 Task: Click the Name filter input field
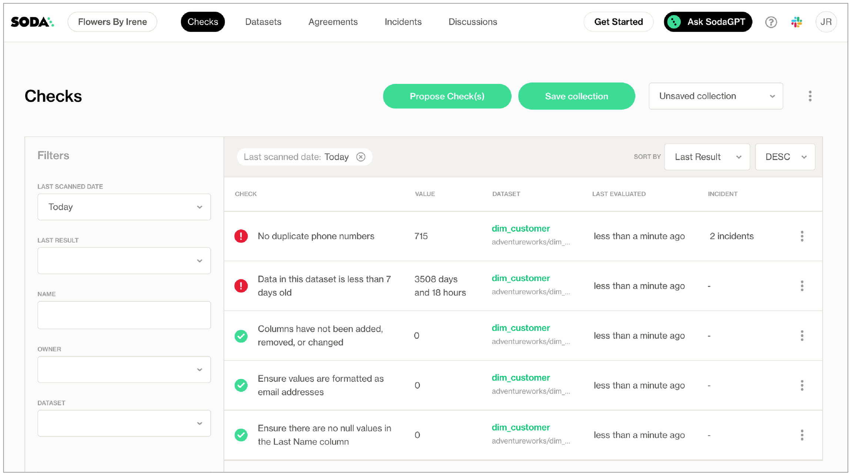pyautogui.click(x=124, y=315)
